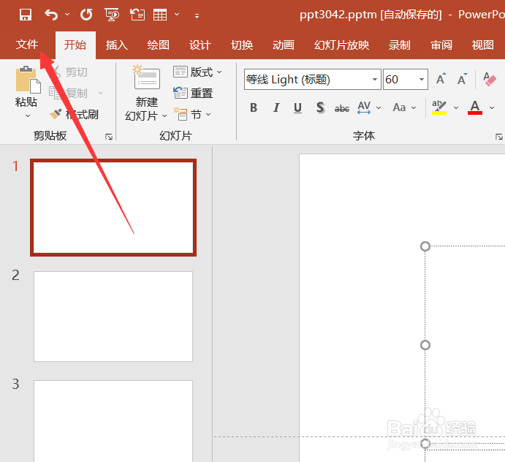Viewport: 505px width, 462px height.
Task: Decrease font size with smaller A icon
Action: [x=462, y=79]
